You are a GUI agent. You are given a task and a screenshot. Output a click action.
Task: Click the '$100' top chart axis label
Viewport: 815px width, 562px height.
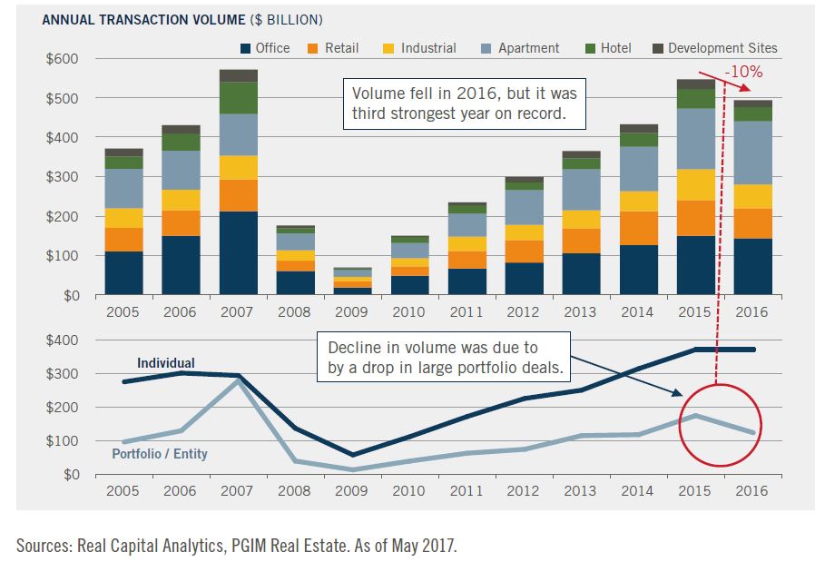[x=62, y=256]
